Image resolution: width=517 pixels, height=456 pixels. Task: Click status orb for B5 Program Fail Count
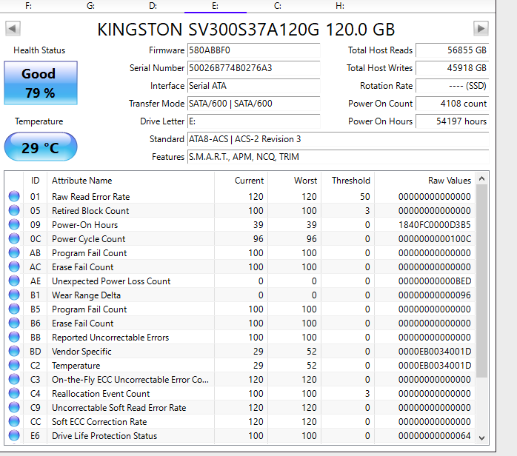click(14, 309)
